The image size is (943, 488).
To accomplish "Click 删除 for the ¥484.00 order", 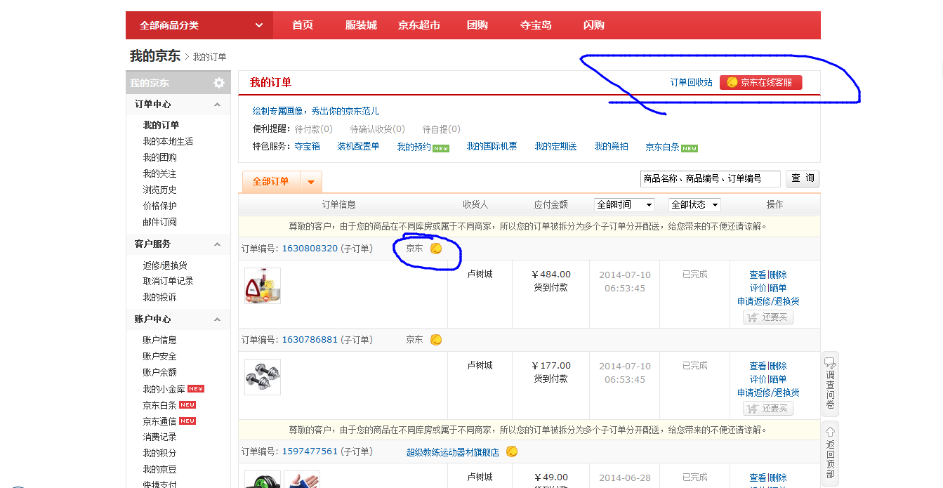I will point(778,275).
